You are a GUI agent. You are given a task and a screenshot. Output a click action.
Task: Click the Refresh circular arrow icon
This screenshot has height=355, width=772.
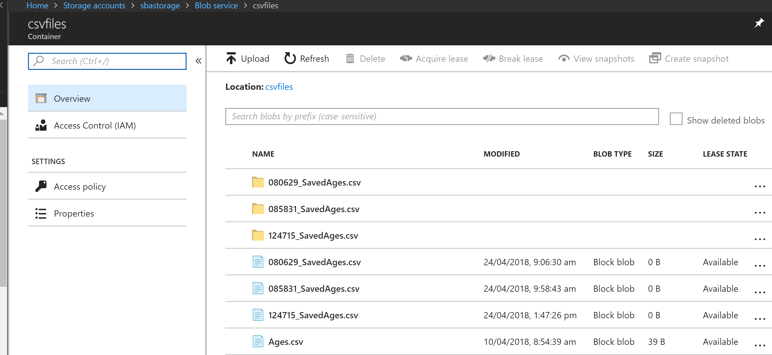click(290, 58)
